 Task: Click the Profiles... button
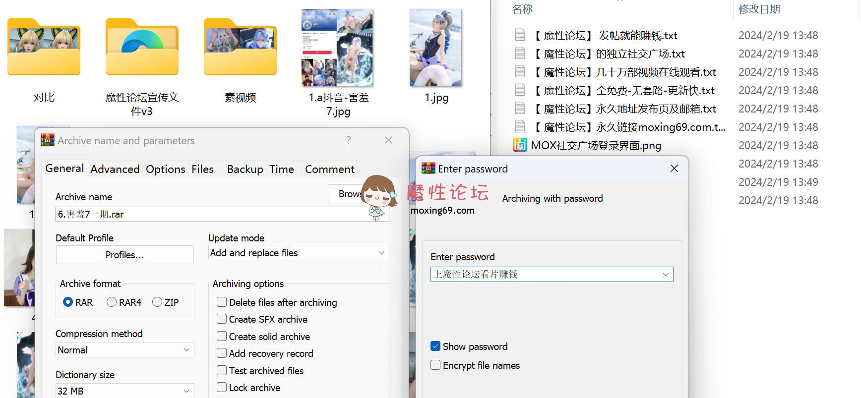(124, 255)
